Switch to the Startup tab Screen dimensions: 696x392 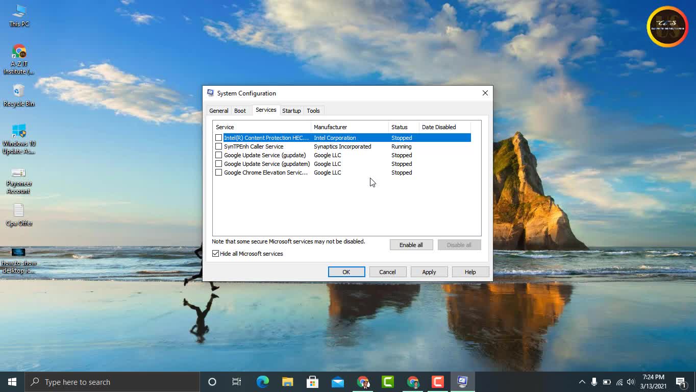tap(291, 111)
